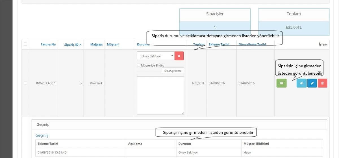Viewport: 339px width, 158px height.
Task: Click the red X button beside status dropdown
Action: click(179, 56)
